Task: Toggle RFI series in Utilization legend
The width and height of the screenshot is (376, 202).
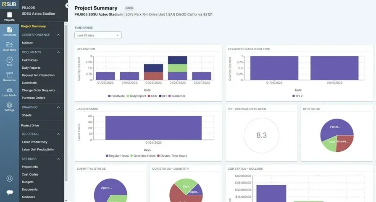Action: [163, 96]
